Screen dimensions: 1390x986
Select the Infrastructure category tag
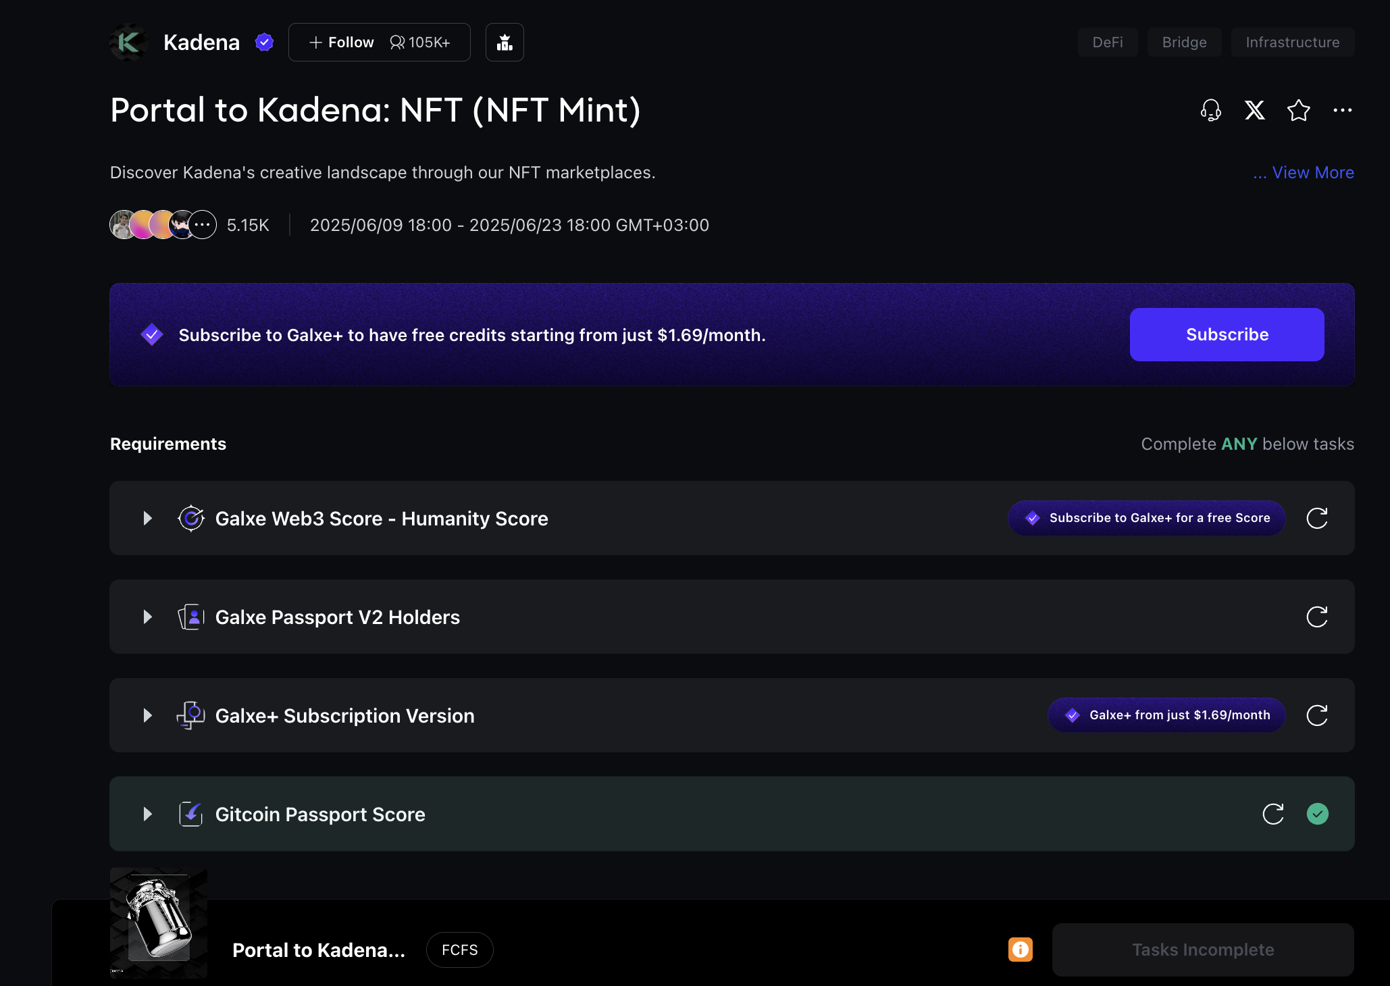pos(1293,43)
